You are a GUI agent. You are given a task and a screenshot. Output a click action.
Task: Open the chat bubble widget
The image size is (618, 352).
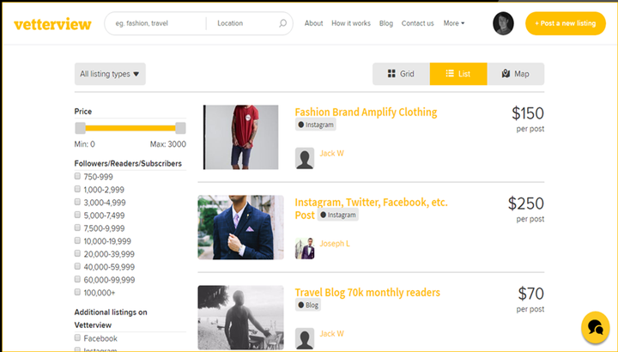coord(595,327)
